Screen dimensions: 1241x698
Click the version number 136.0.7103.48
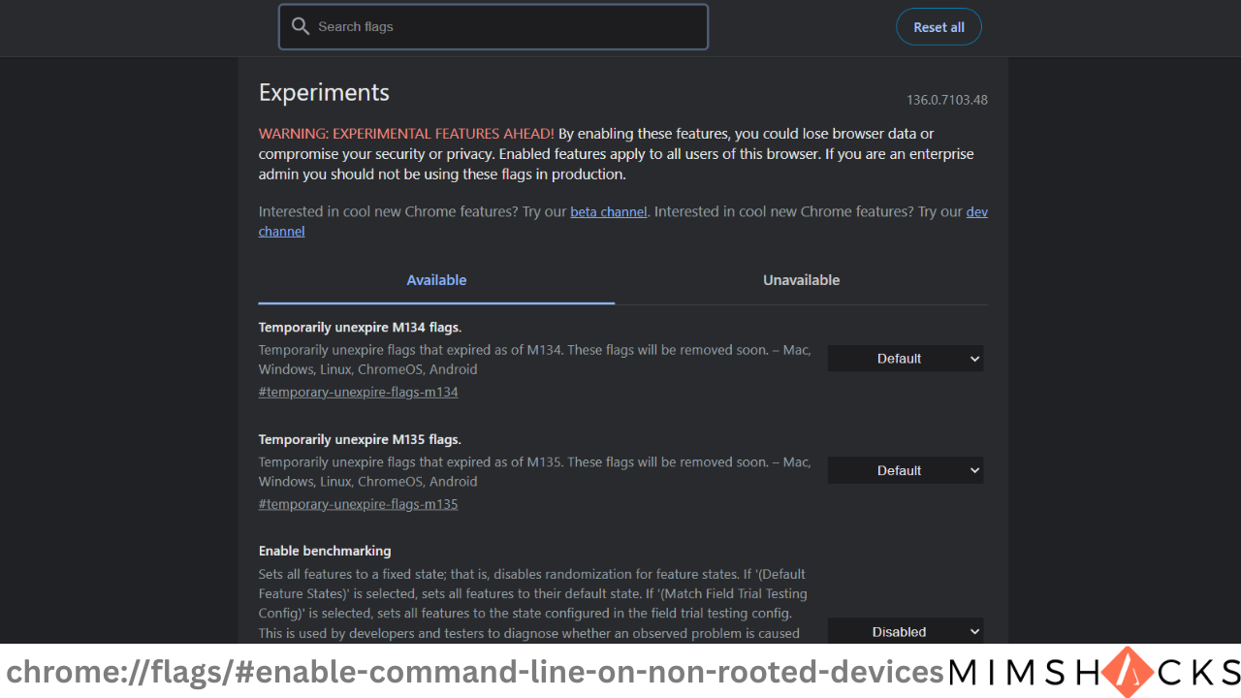[x=947, y=100]
